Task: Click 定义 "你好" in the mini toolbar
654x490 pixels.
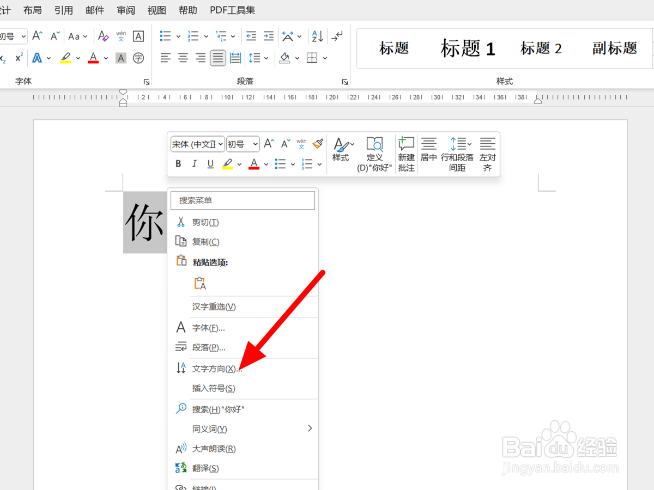Action: [374, 154]
